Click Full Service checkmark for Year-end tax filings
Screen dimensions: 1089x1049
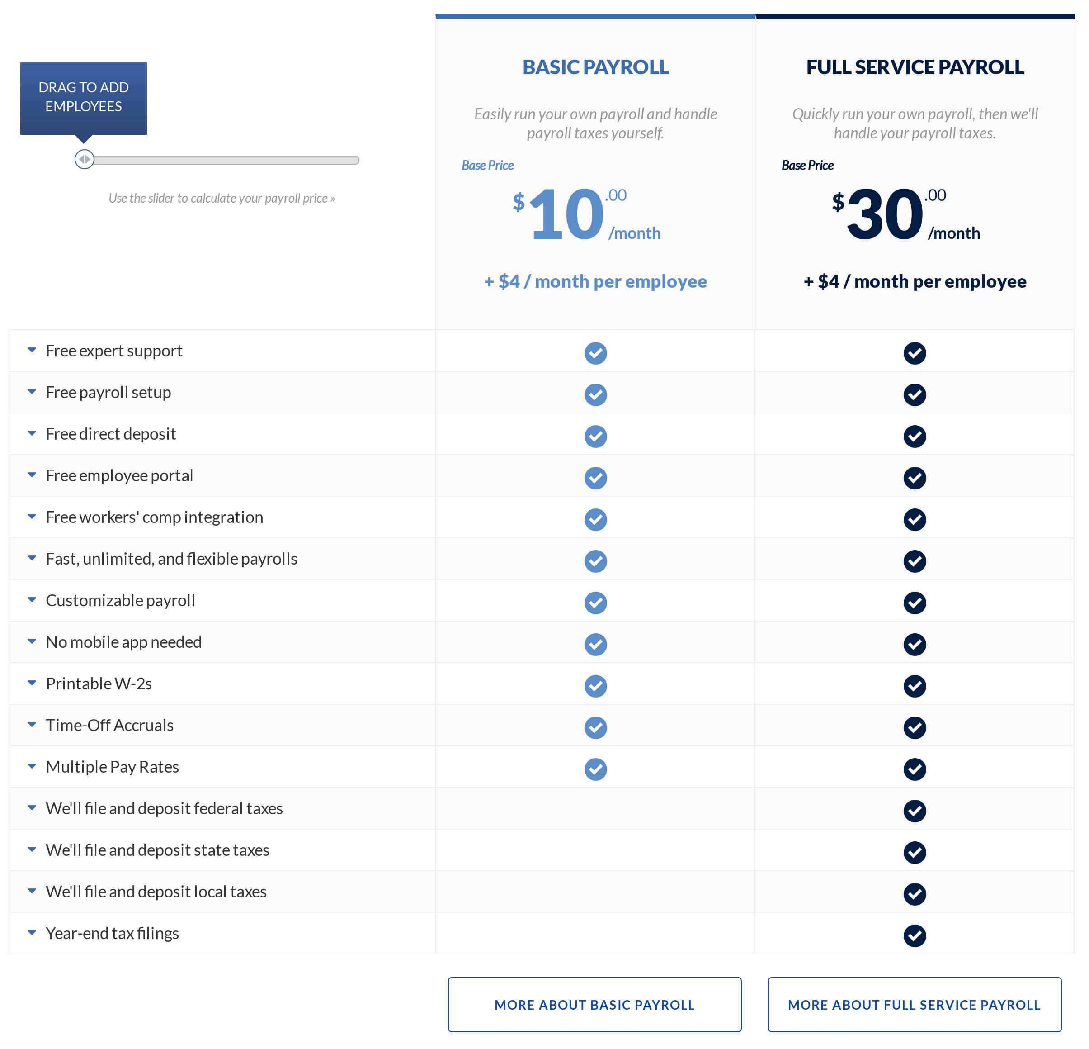tap(914, 935)
